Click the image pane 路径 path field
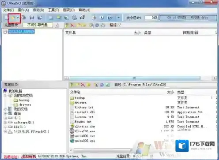The image size is (219, 160). click(167, 25)
